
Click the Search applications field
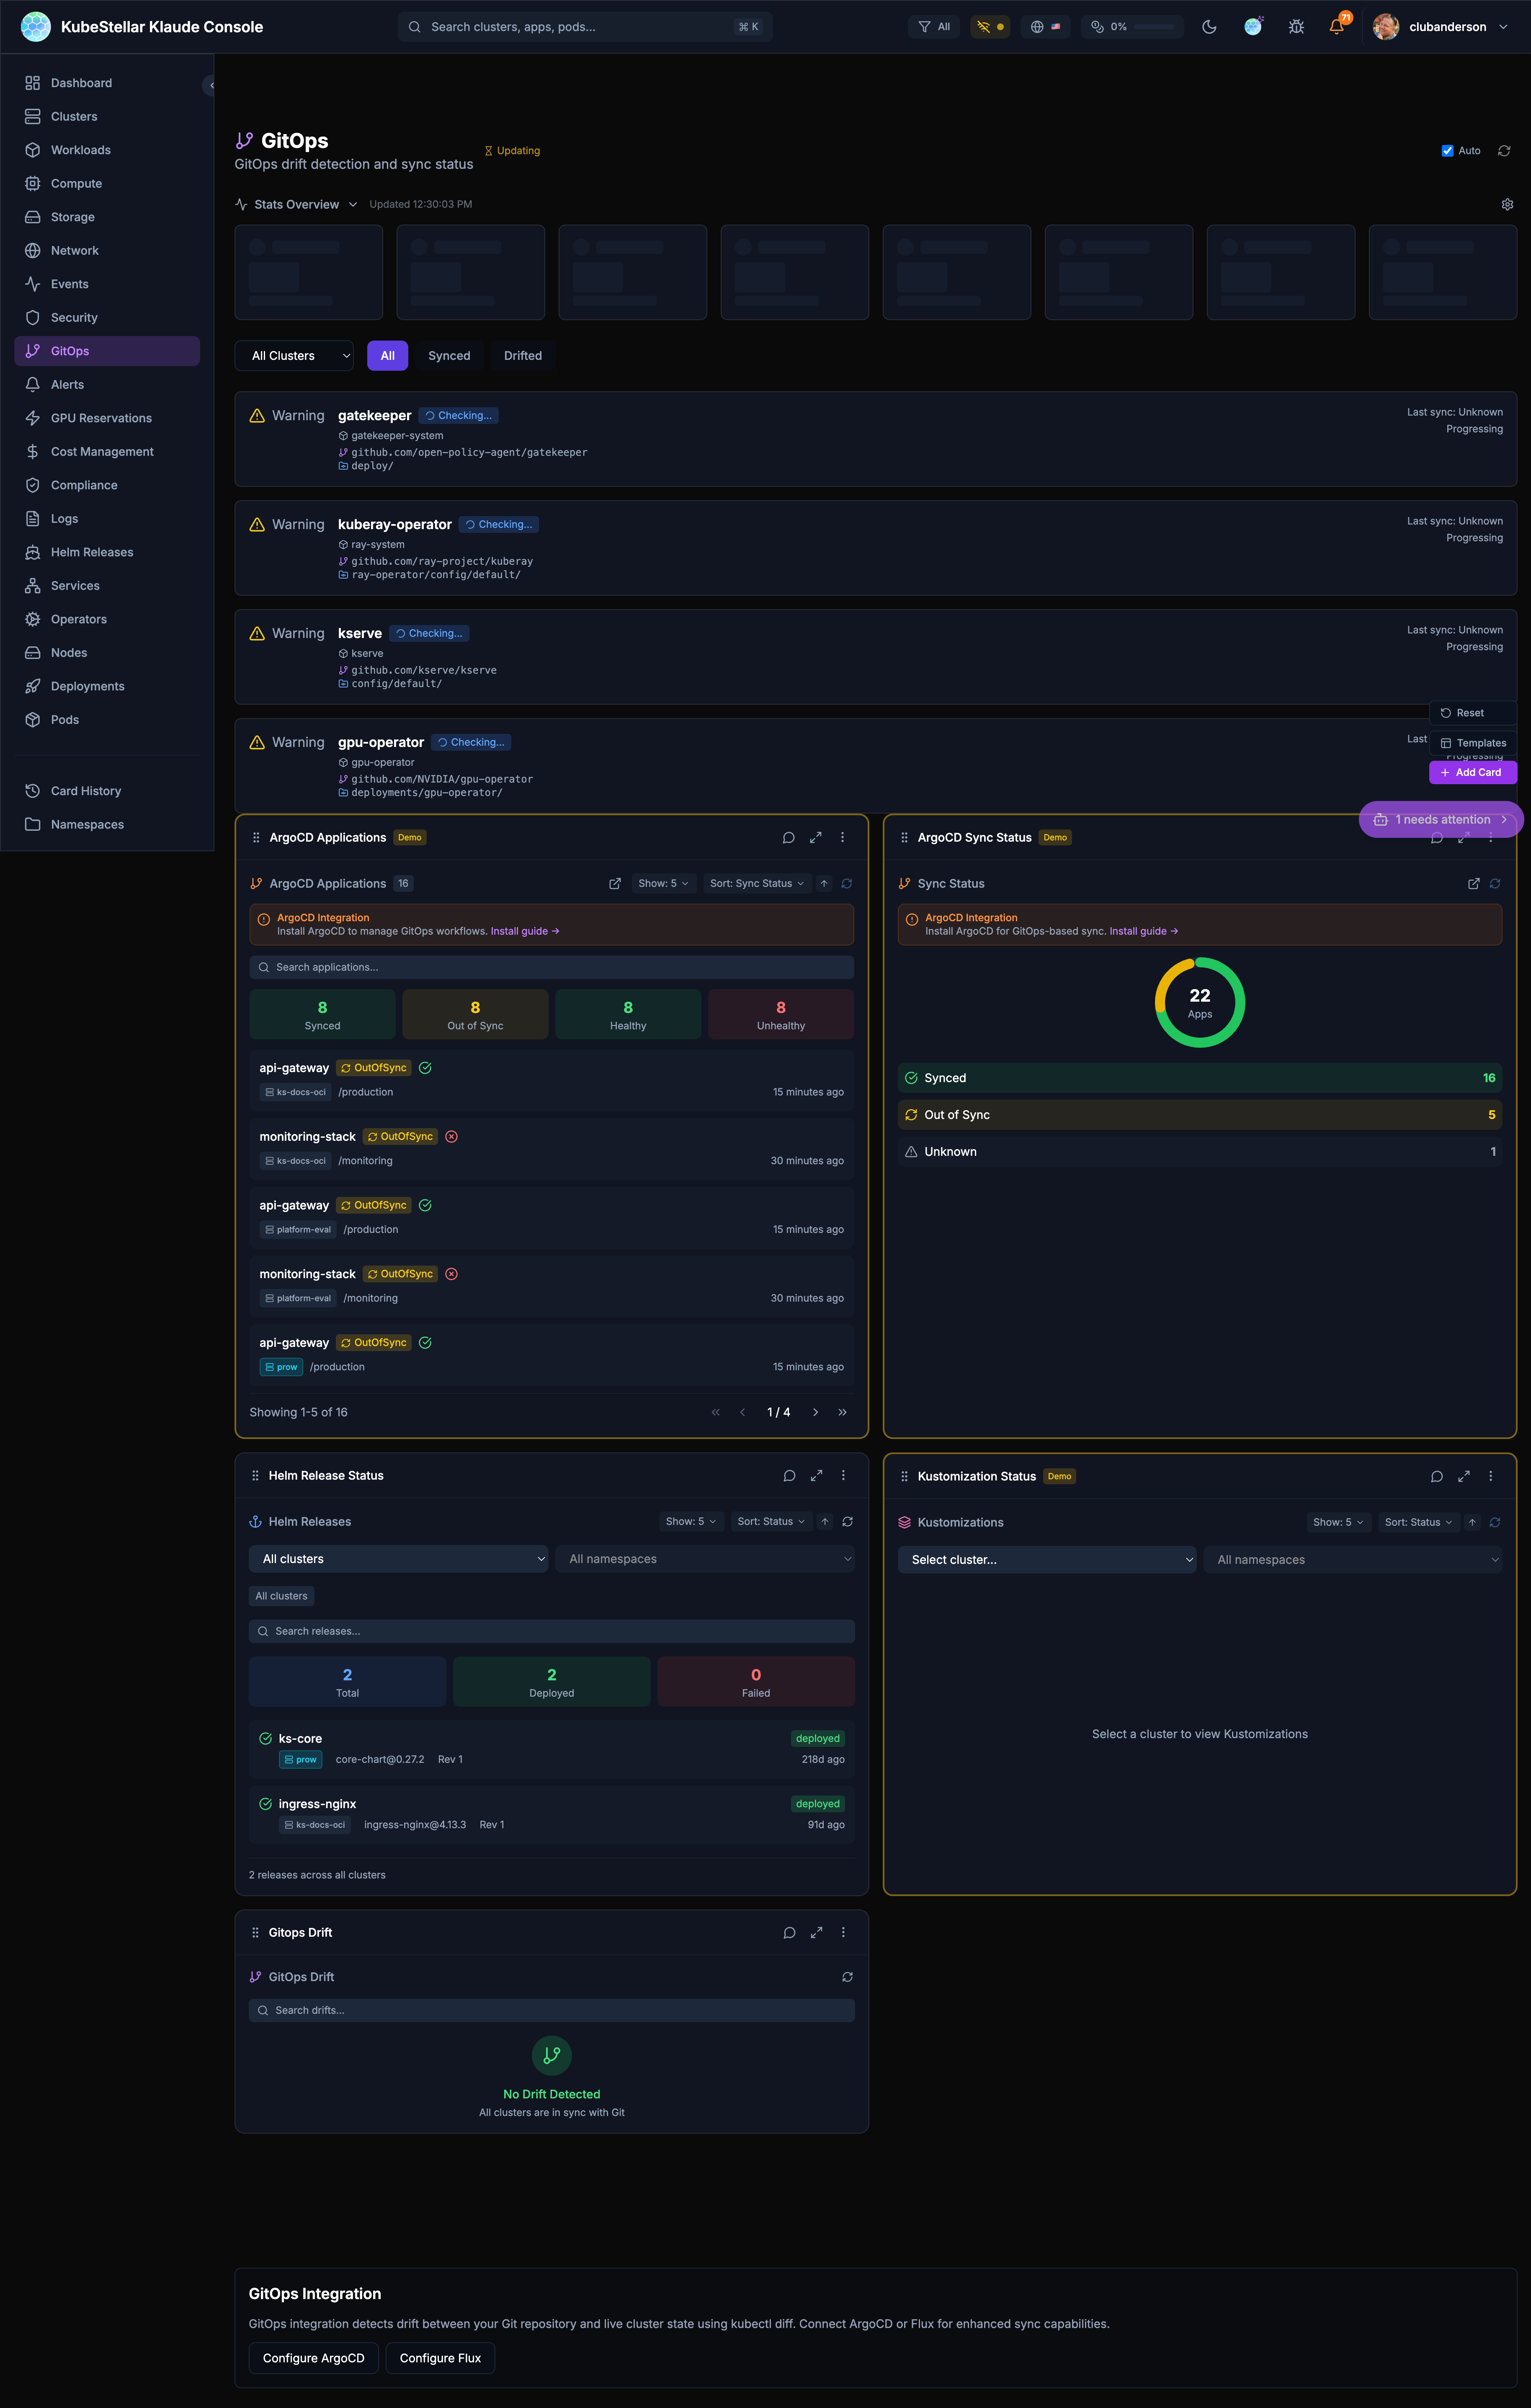[551, 967]
